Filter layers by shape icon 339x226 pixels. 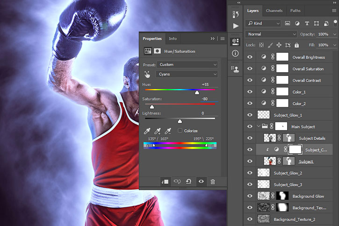coord(317,23)
